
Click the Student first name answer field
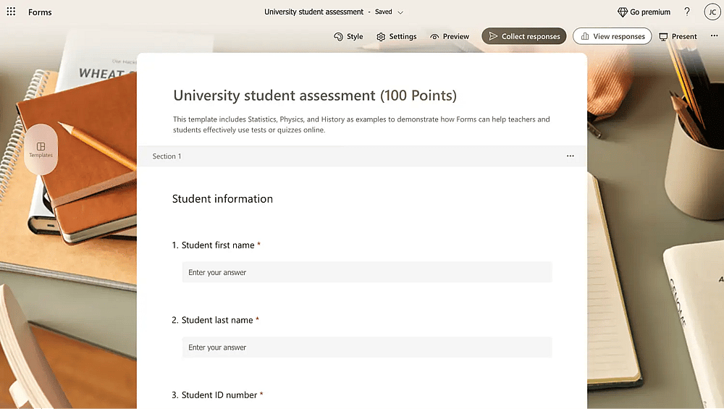click(x=367, y=272)
